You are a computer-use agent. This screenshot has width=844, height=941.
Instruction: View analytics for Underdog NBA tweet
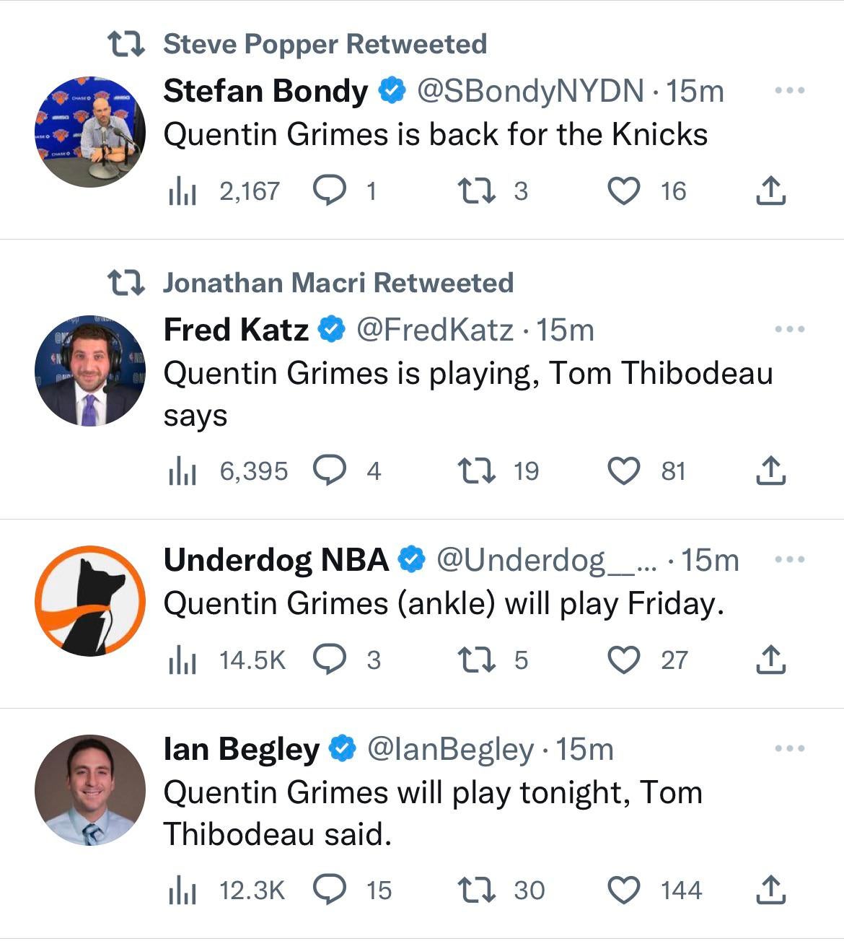click(x=183, y=660)
